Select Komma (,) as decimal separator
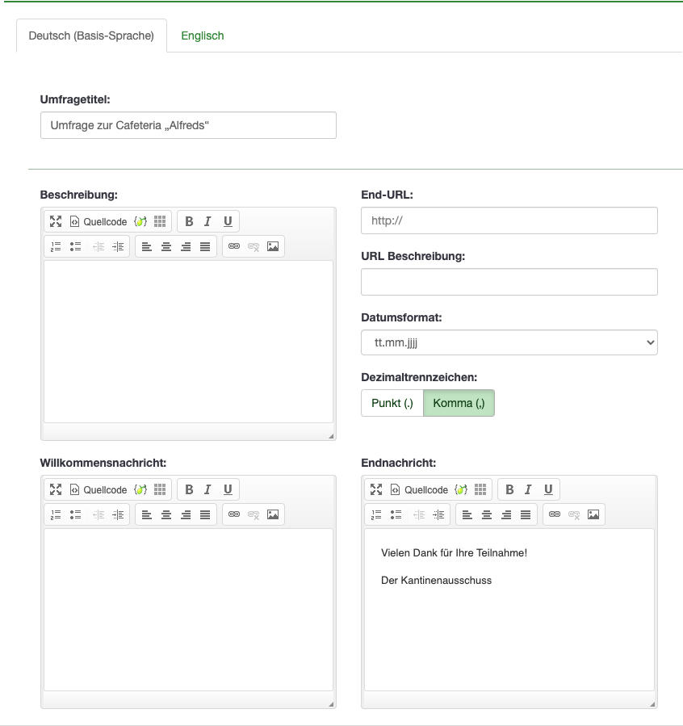Screen dimensions: 683x726 point(459,403)
